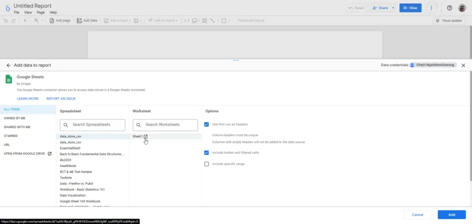
Task: Click the Chatri Ngambenchawong data credentials chip
Action: pos(432,65)
